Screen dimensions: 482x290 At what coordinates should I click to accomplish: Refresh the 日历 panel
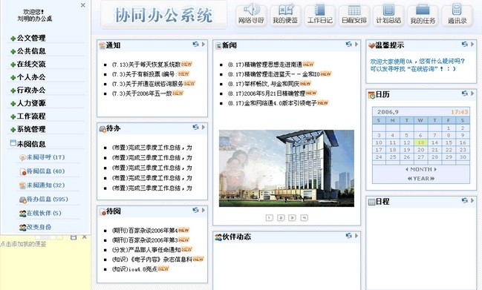465,93
